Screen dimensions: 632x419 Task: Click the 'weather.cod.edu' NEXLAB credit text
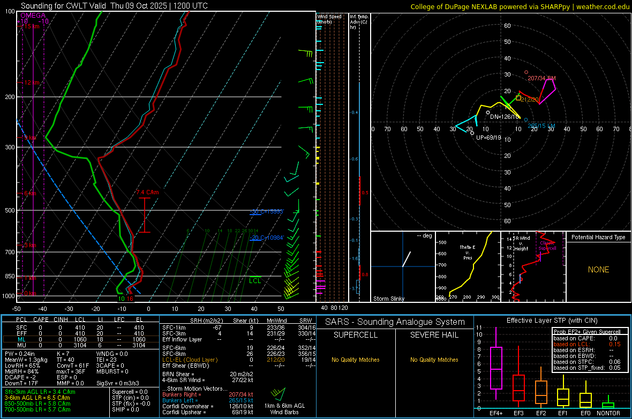pos(603,6)
